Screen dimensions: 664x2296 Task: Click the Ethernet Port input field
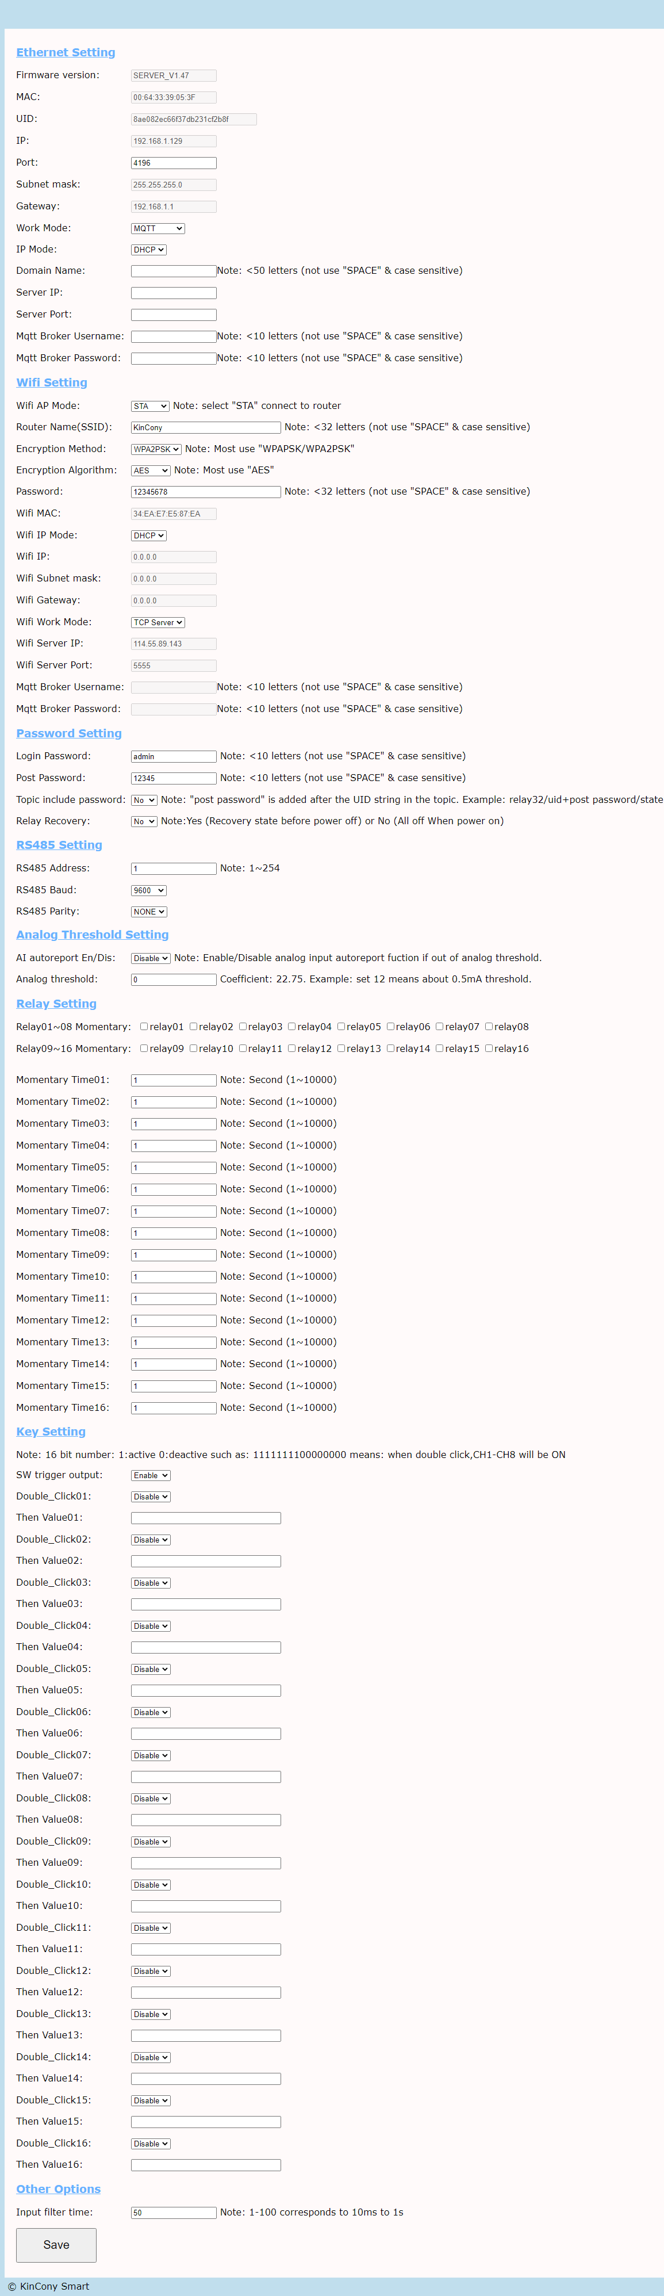point(174,163)
